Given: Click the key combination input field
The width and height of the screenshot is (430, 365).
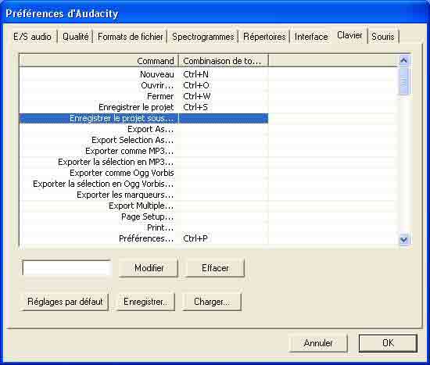Looking at the screenshot, I should point(66,268).
